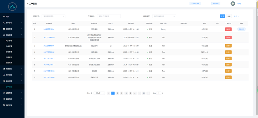Click the user avatar at top right
Viewport: 258px width, 118px height.
[x=233, y=4]
